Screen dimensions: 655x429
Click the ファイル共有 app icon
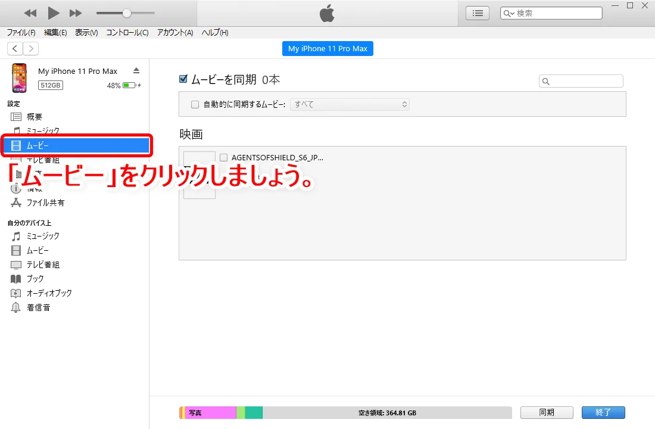[x=16, y=203]
